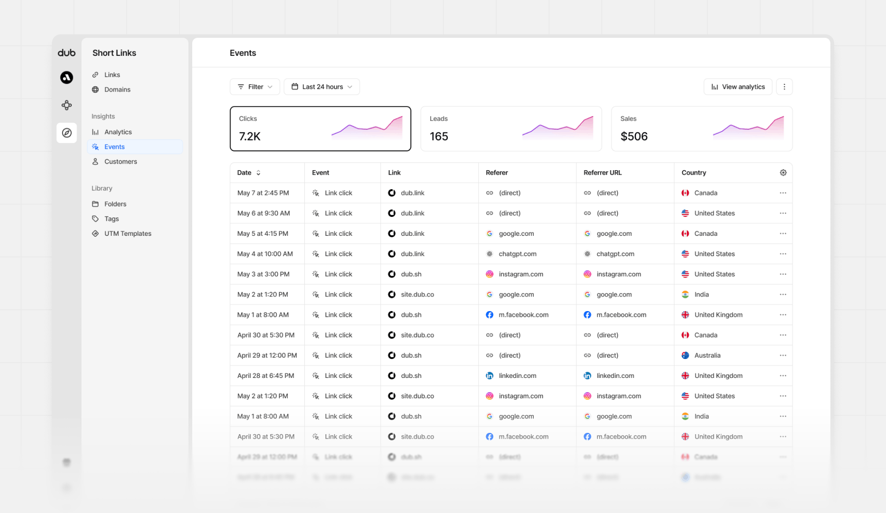Click India in the May 2 row
886x513 pixels.
click(x=701, y=295)
